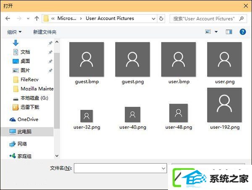Select User Account Pictures breadcrumb segment
Viewport: 252px width, 190px height.
pos(110,18)
